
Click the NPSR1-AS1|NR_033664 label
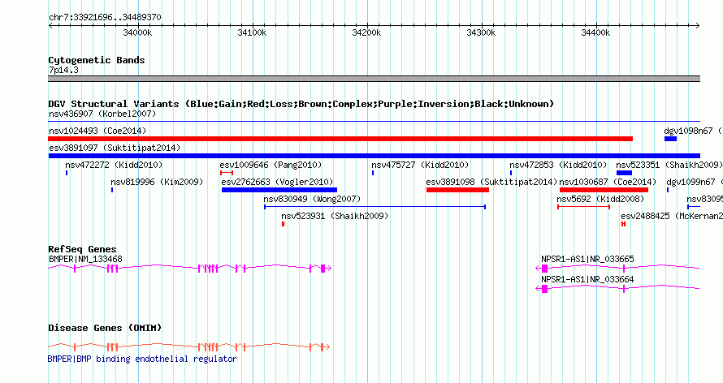click(x=587, y=279)
